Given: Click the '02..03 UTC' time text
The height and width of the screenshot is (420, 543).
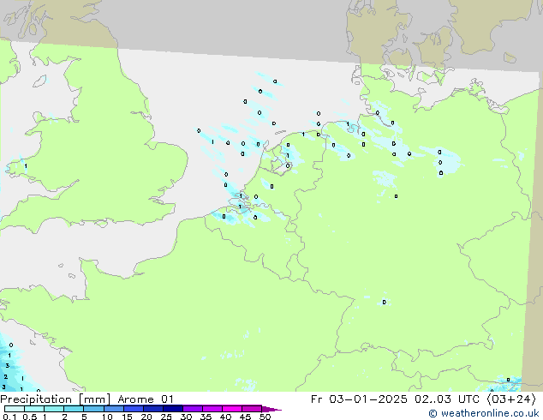Looking at the screenshot, I should 447,399.
